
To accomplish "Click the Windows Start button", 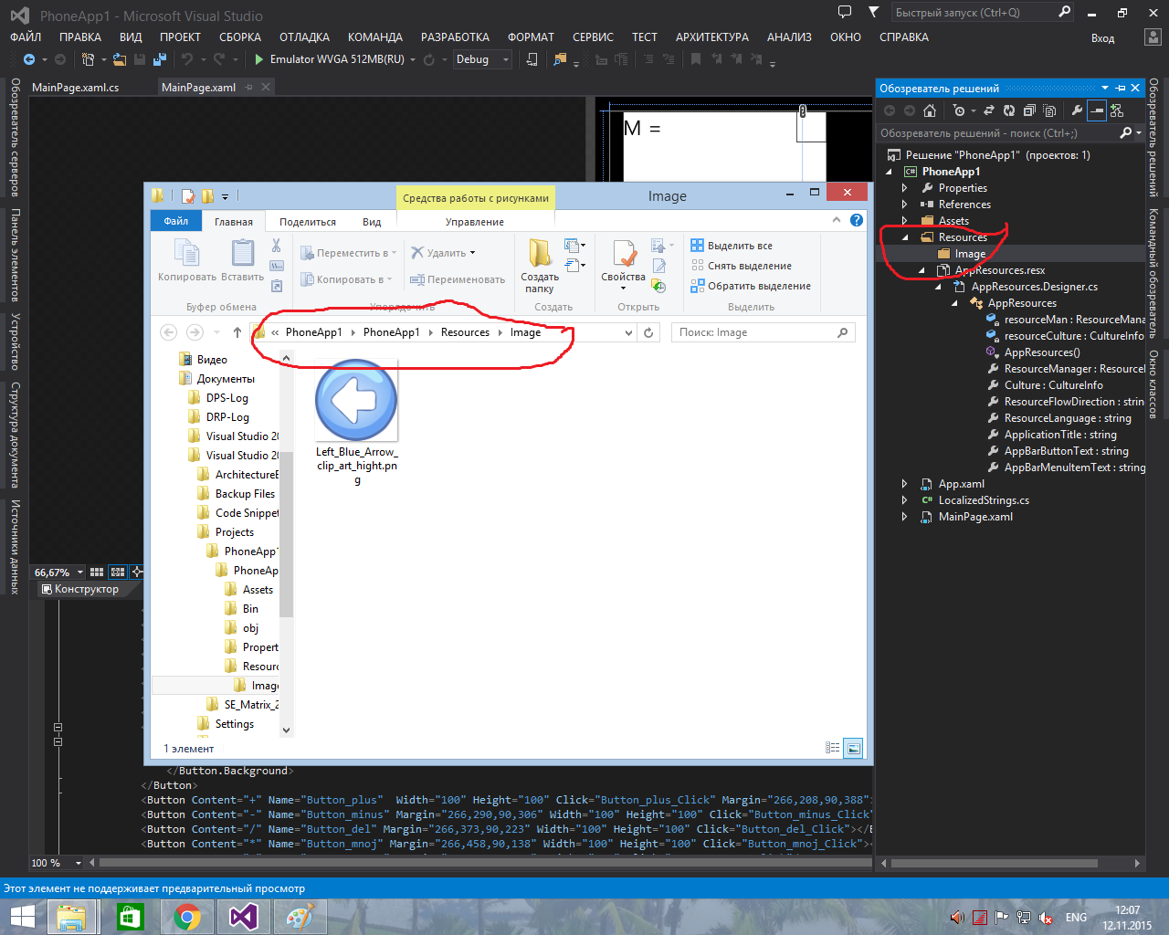I will (x=22, y=917).
